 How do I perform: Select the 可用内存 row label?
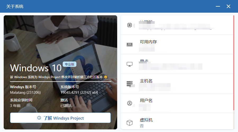click(148, 42)
